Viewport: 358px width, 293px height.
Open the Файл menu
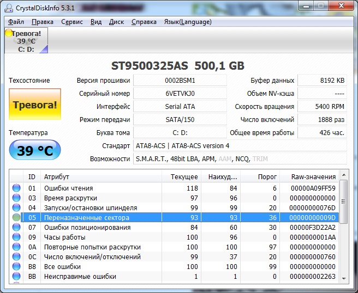[x=16, y=22]
